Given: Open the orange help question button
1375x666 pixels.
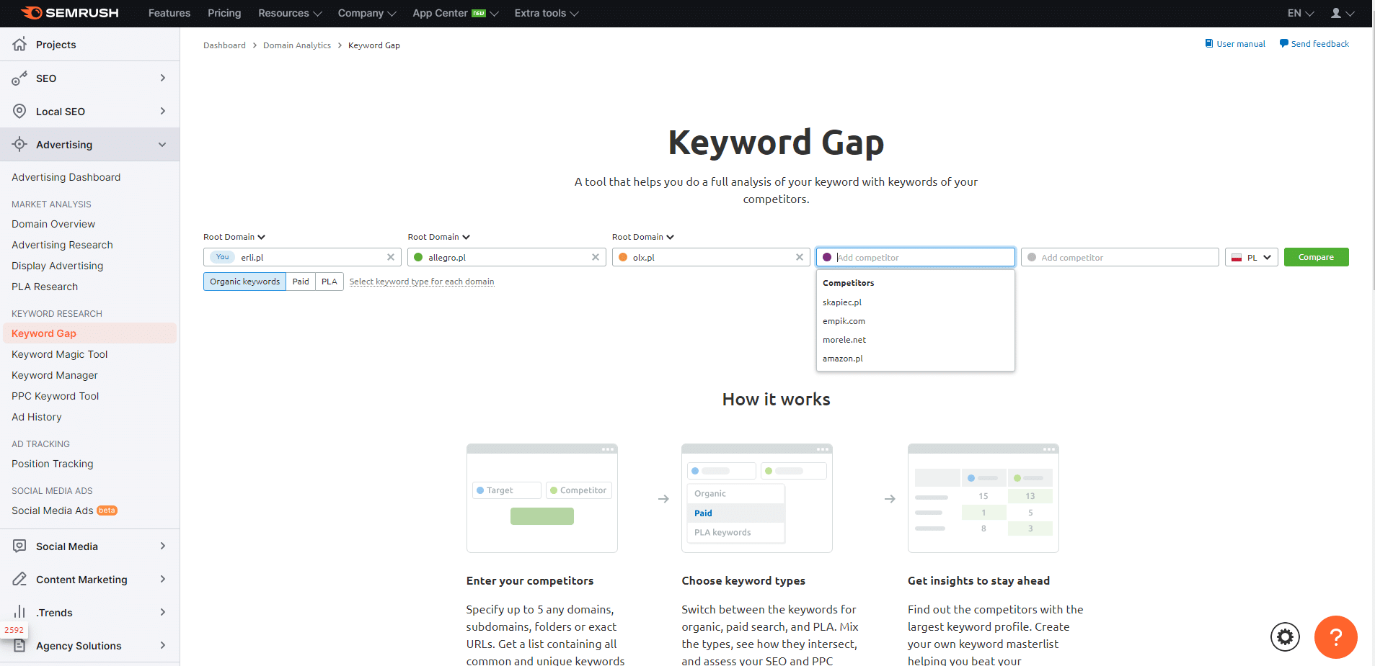Looking at the screenshot, I should [x=1335, y=637].
